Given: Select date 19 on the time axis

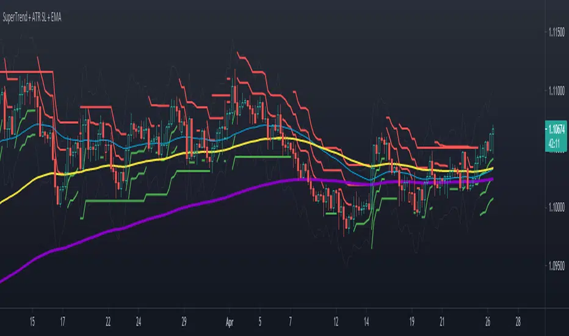Looking at the screenshot, I should (x=412, y=322).
